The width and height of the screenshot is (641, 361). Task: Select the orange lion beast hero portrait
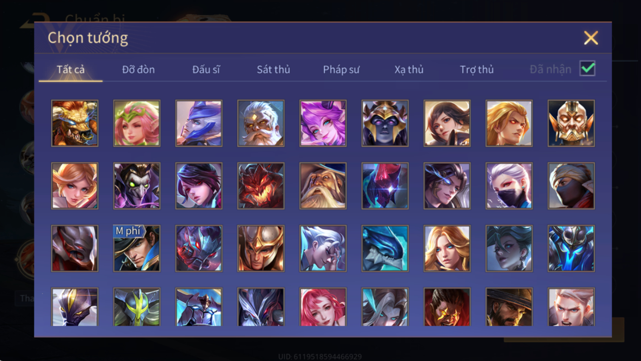(x=75, y=124)
